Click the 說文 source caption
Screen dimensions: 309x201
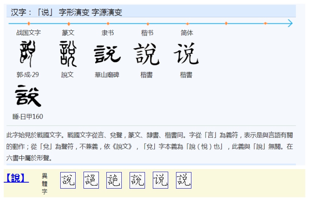pyautogui.click(x=67, y=75)
